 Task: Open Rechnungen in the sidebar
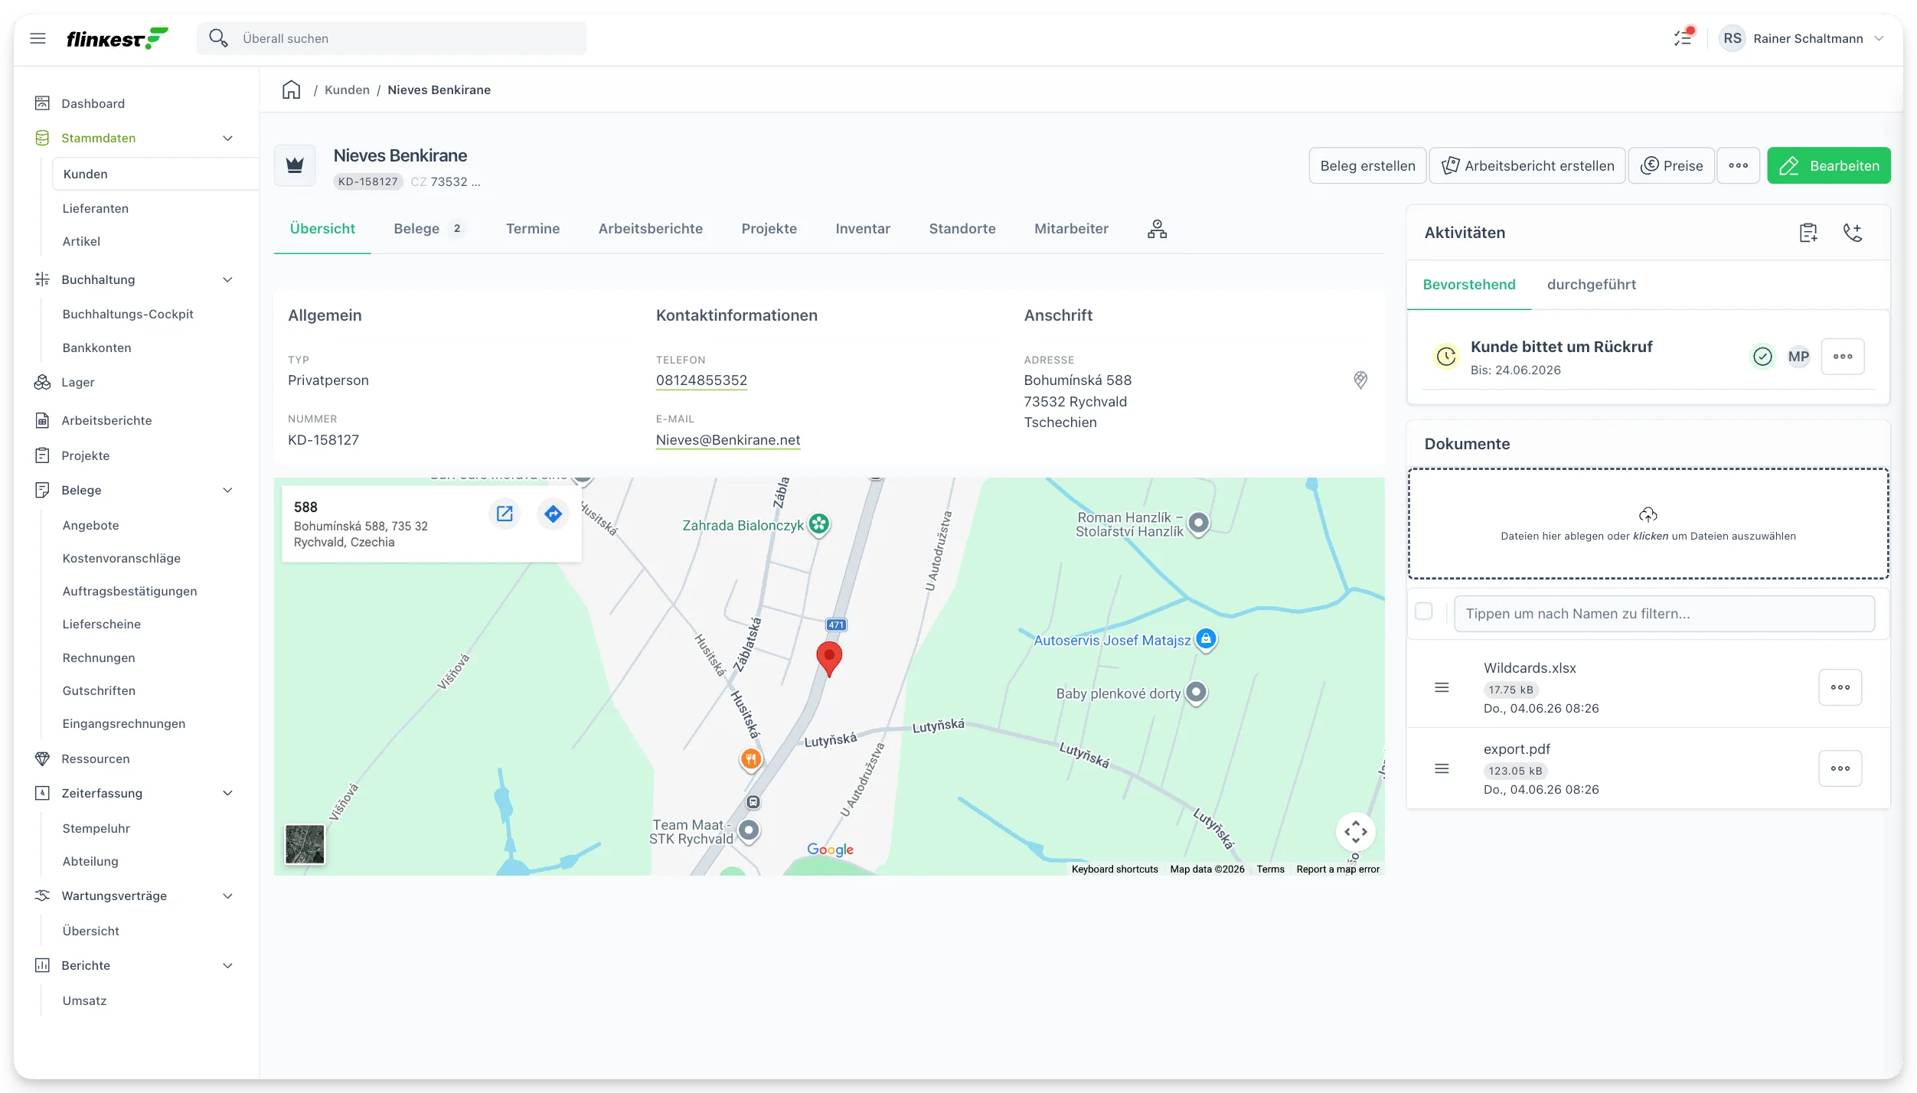coord(99,658)
